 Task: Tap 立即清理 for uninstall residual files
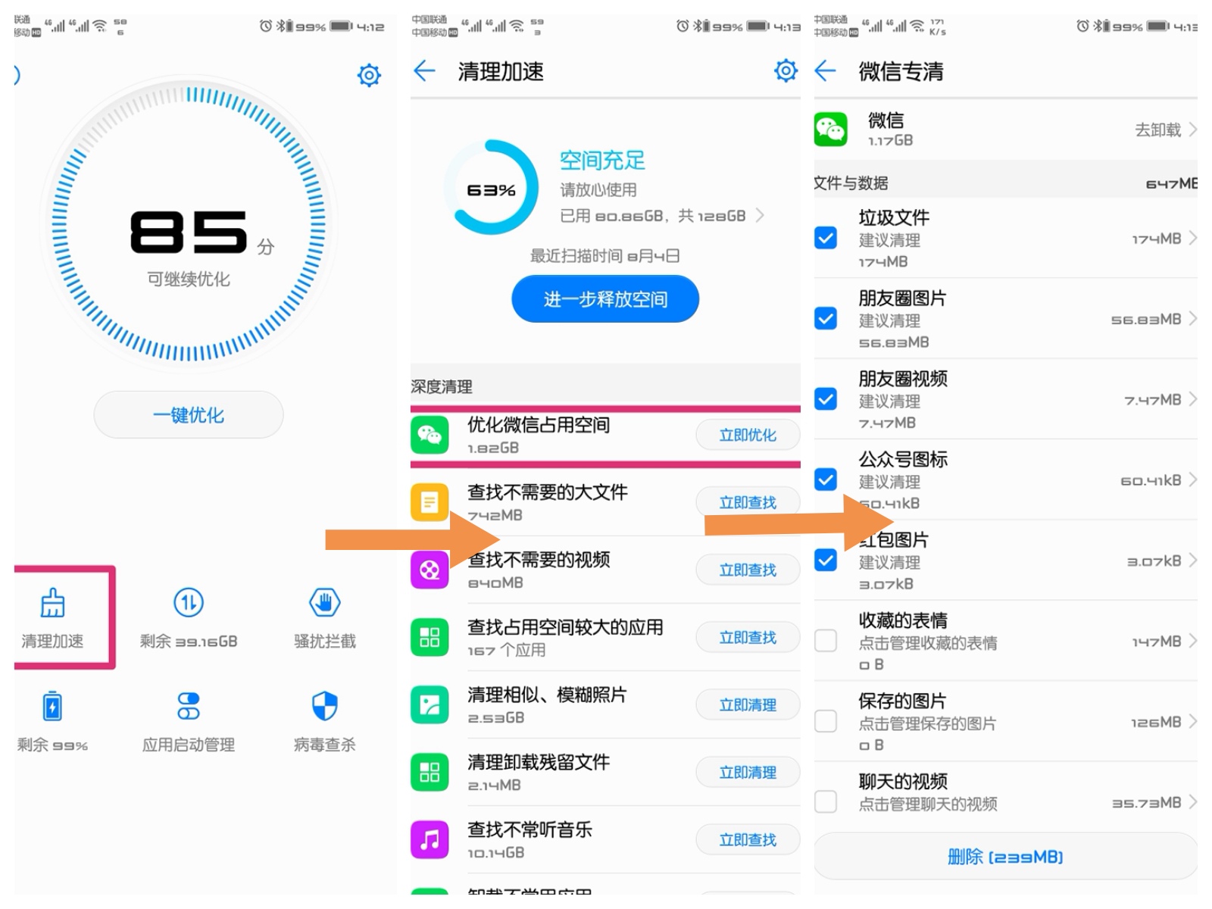[748, 772]
